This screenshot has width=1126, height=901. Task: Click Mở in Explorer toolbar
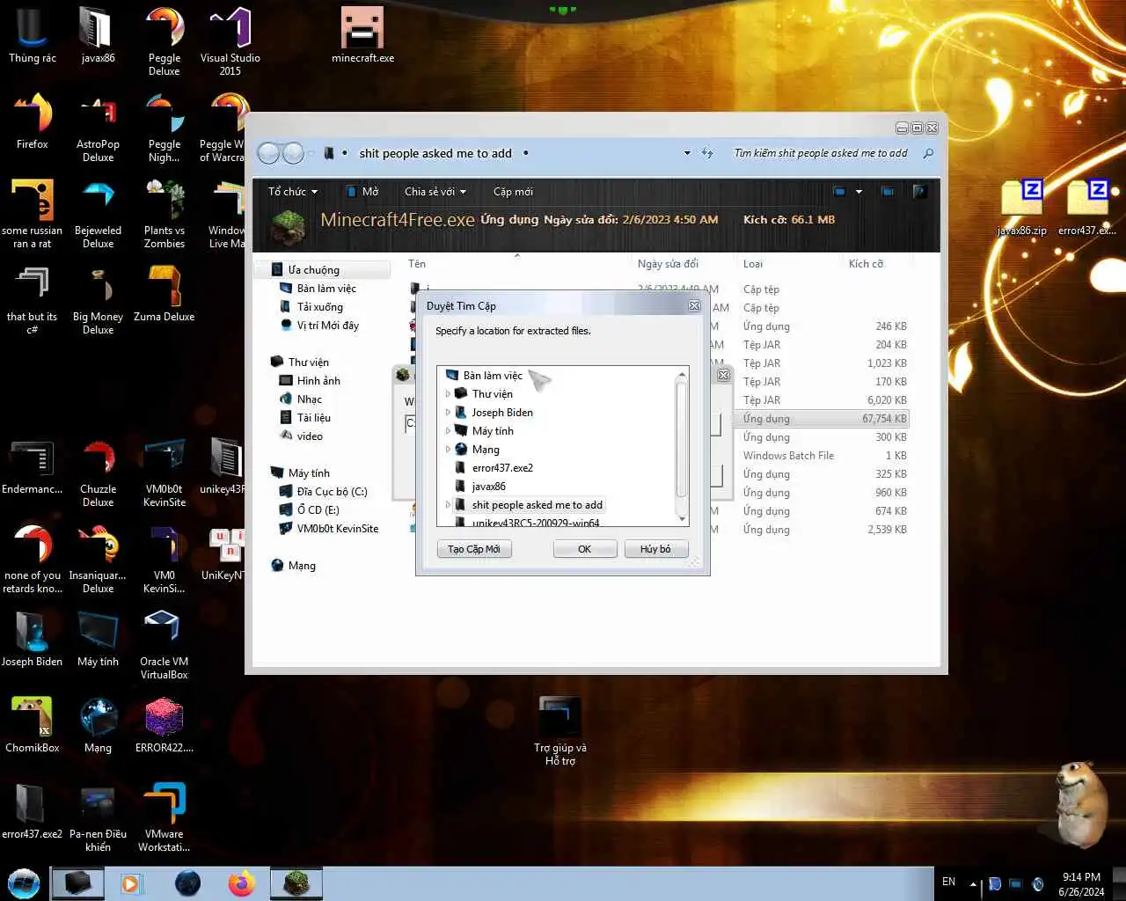(362, 192)
